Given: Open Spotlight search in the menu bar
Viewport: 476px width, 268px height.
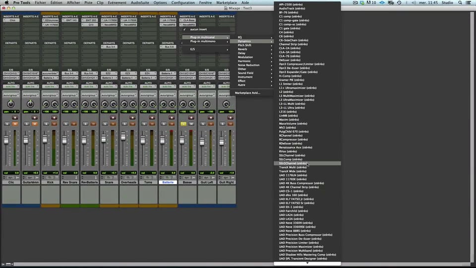Looking at the screenshot, I should (460, 2).
